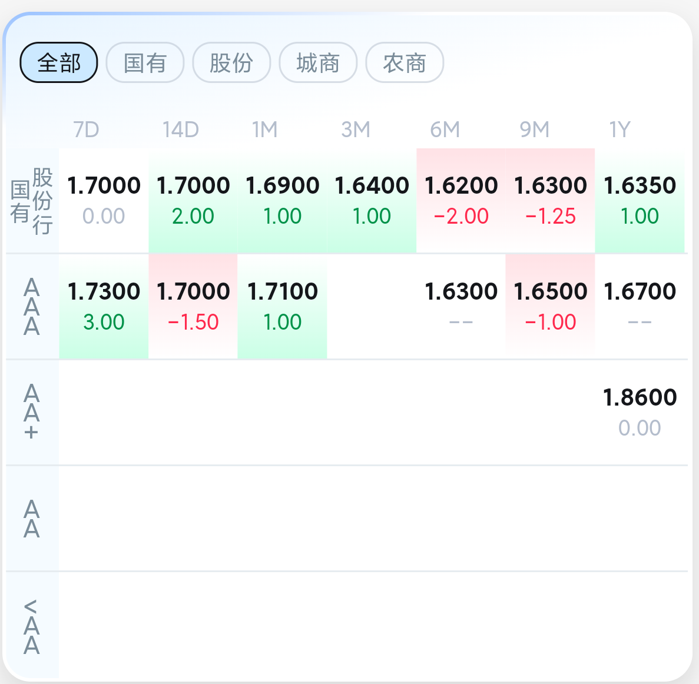
Task: Click the 9M column header
Action: [535, 130]
